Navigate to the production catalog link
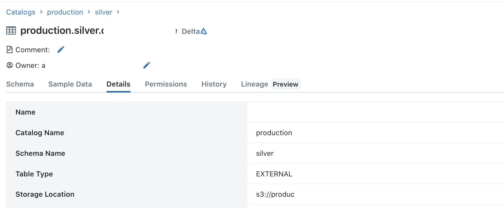 65,12
